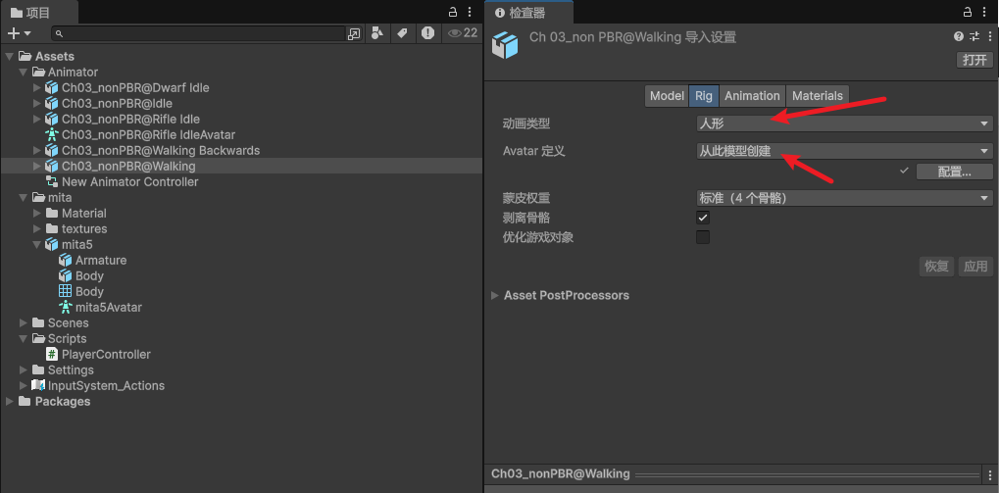Lock the Inspector panel
The height and width of the screenshot is (493, 999).
pyautogui.click(x=968, y=12)
